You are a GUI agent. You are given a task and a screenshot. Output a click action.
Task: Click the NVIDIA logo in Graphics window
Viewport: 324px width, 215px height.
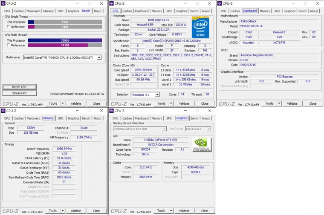coord(202,145)
